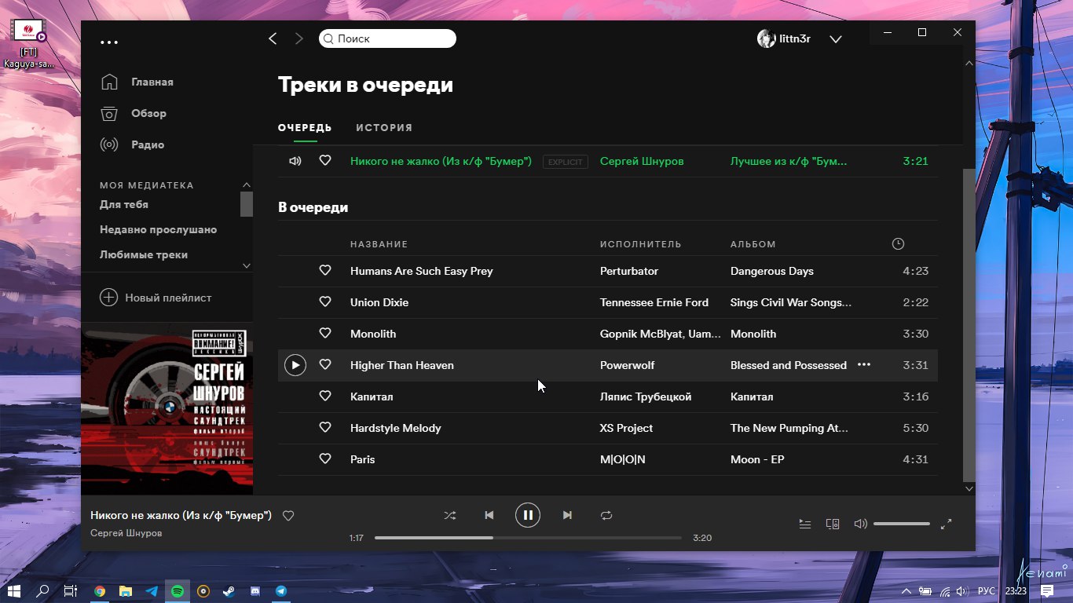Screen dimensions: 1073x603
Task: Like the Union Dixie track
Action: click(325, 301)
